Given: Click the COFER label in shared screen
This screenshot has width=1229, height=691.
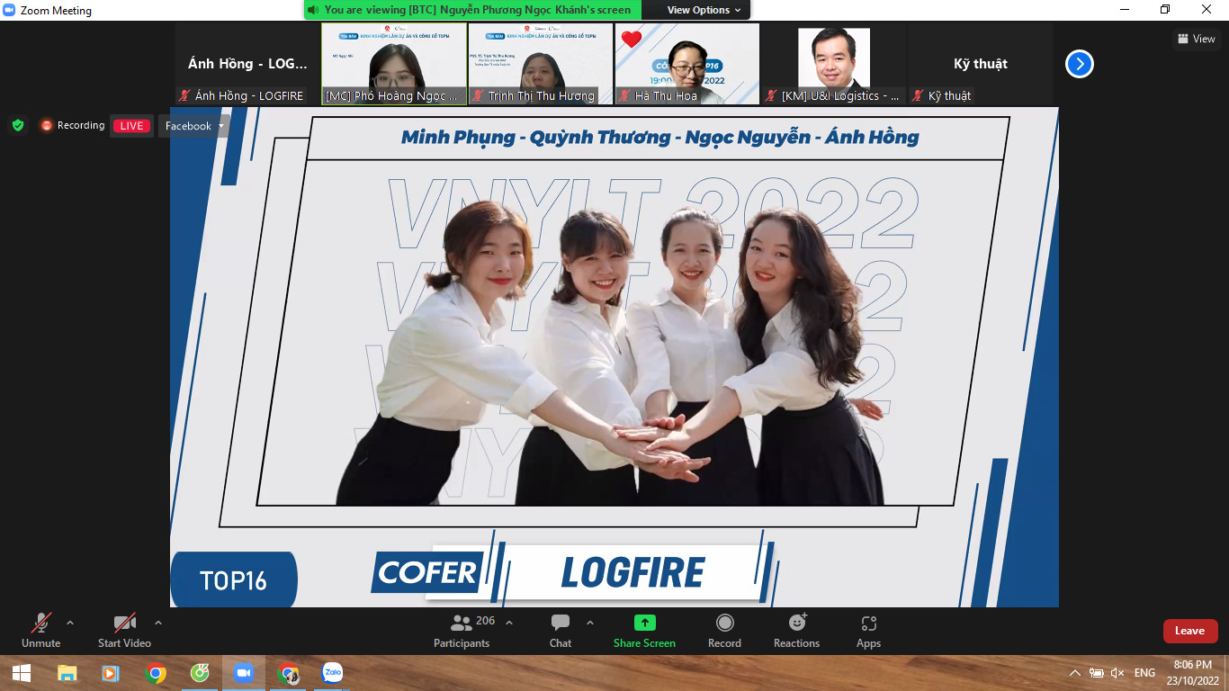Looking at the screenshot, I should coord(427,572).
